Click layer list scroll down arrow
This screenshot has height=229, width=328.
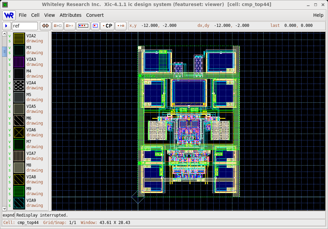(x=4, y=209)
